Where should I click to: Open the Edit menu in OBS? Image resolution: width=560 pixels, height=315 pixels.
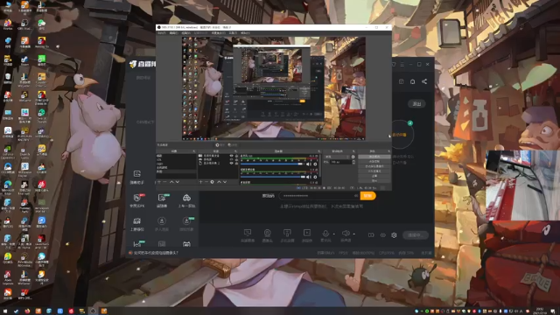[173, 33]
